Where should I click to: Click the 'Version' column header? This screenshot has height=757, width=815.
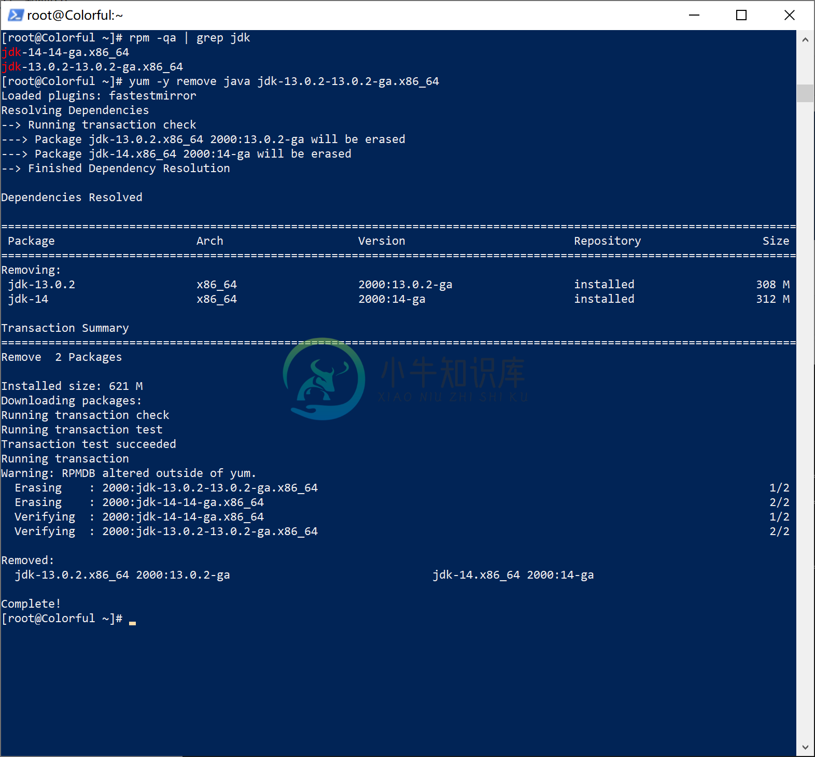[382, 241]
